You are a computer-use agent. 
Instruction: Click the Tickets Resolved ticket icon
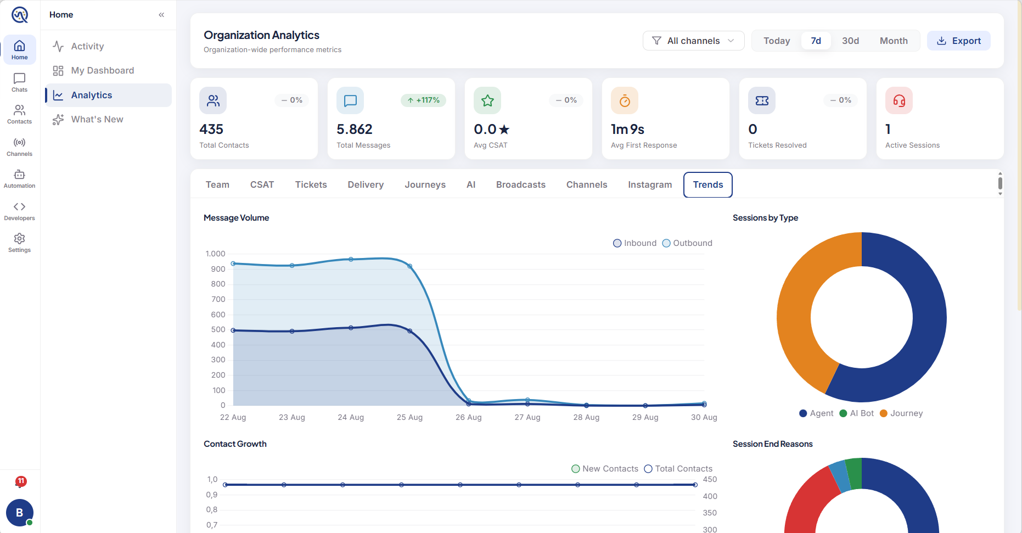pos(762,100)
